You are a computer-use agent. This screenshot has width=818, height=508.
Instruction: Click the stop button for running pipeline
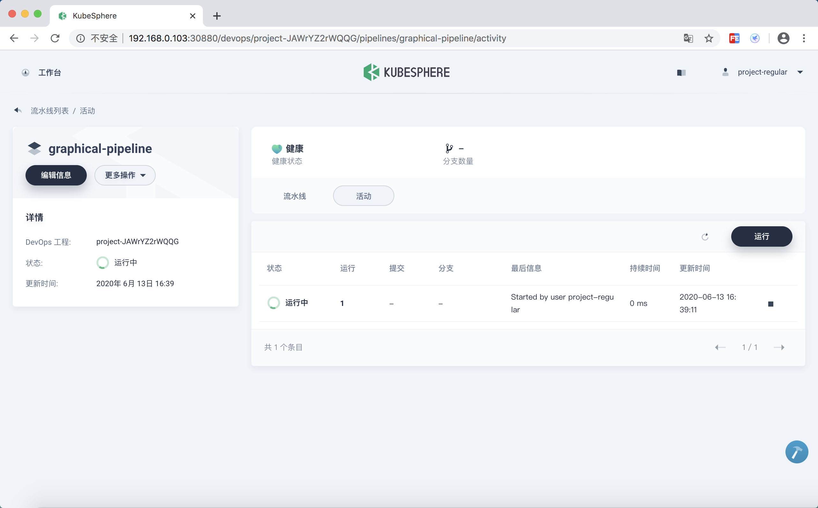(x=770, y=304)
